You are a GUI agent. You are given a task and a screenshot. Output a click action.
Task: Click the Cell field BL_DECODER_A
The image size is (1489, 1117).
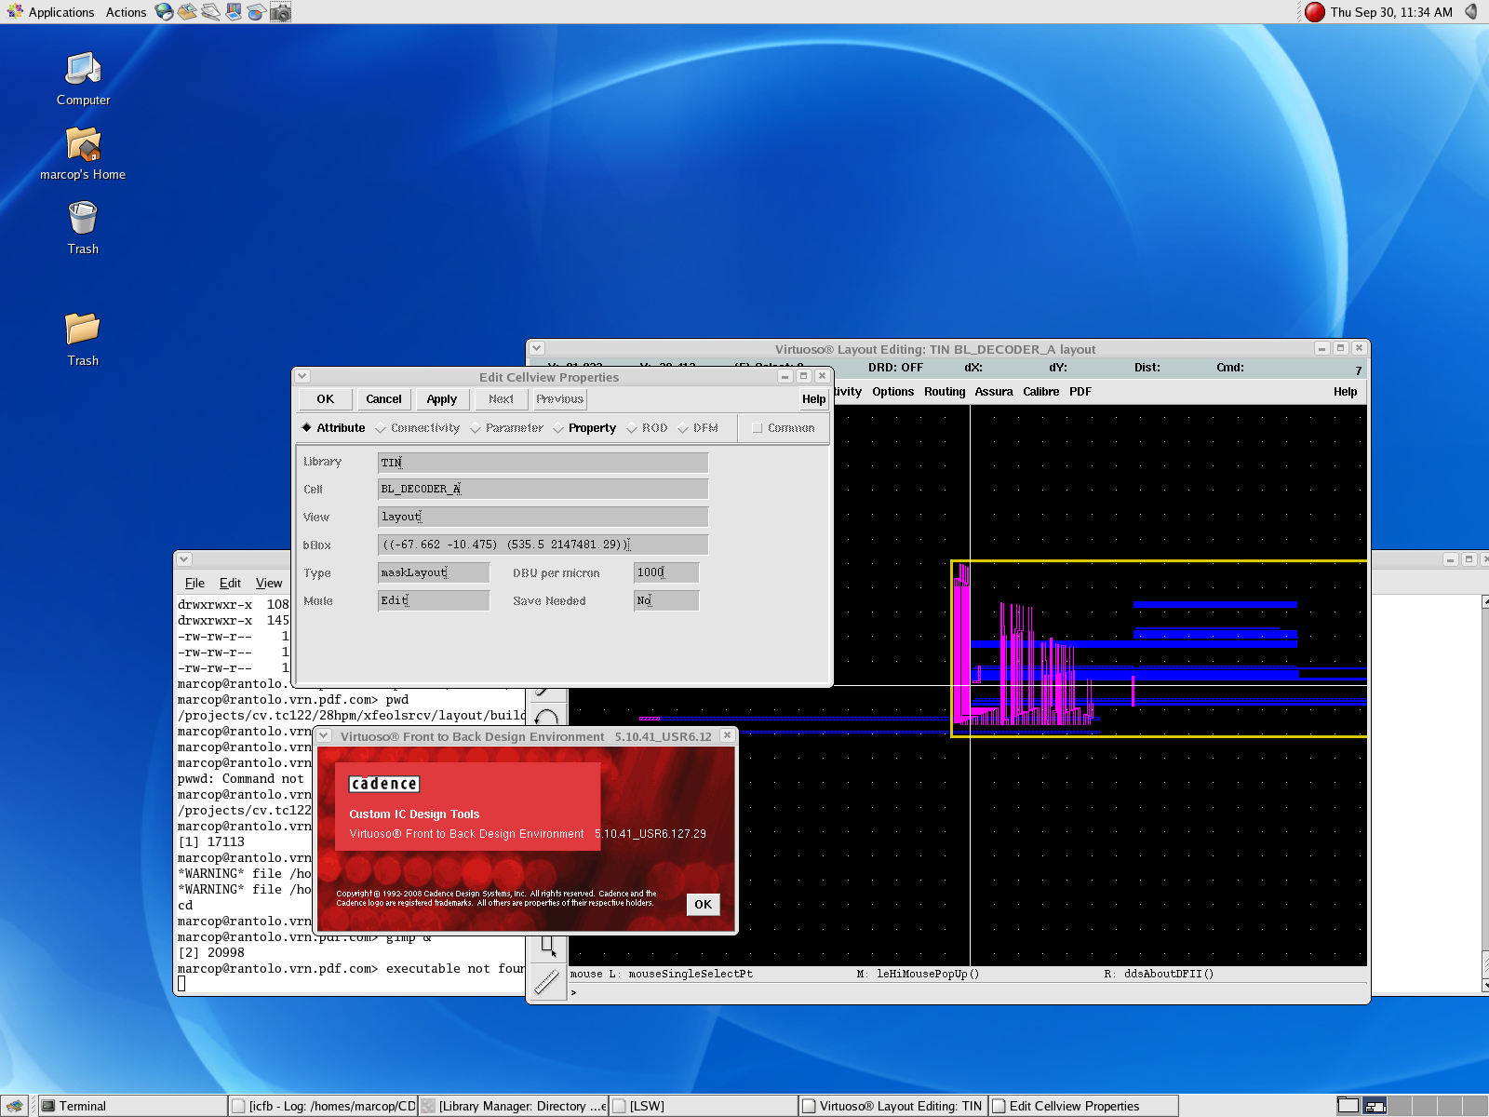click(543, 489)
